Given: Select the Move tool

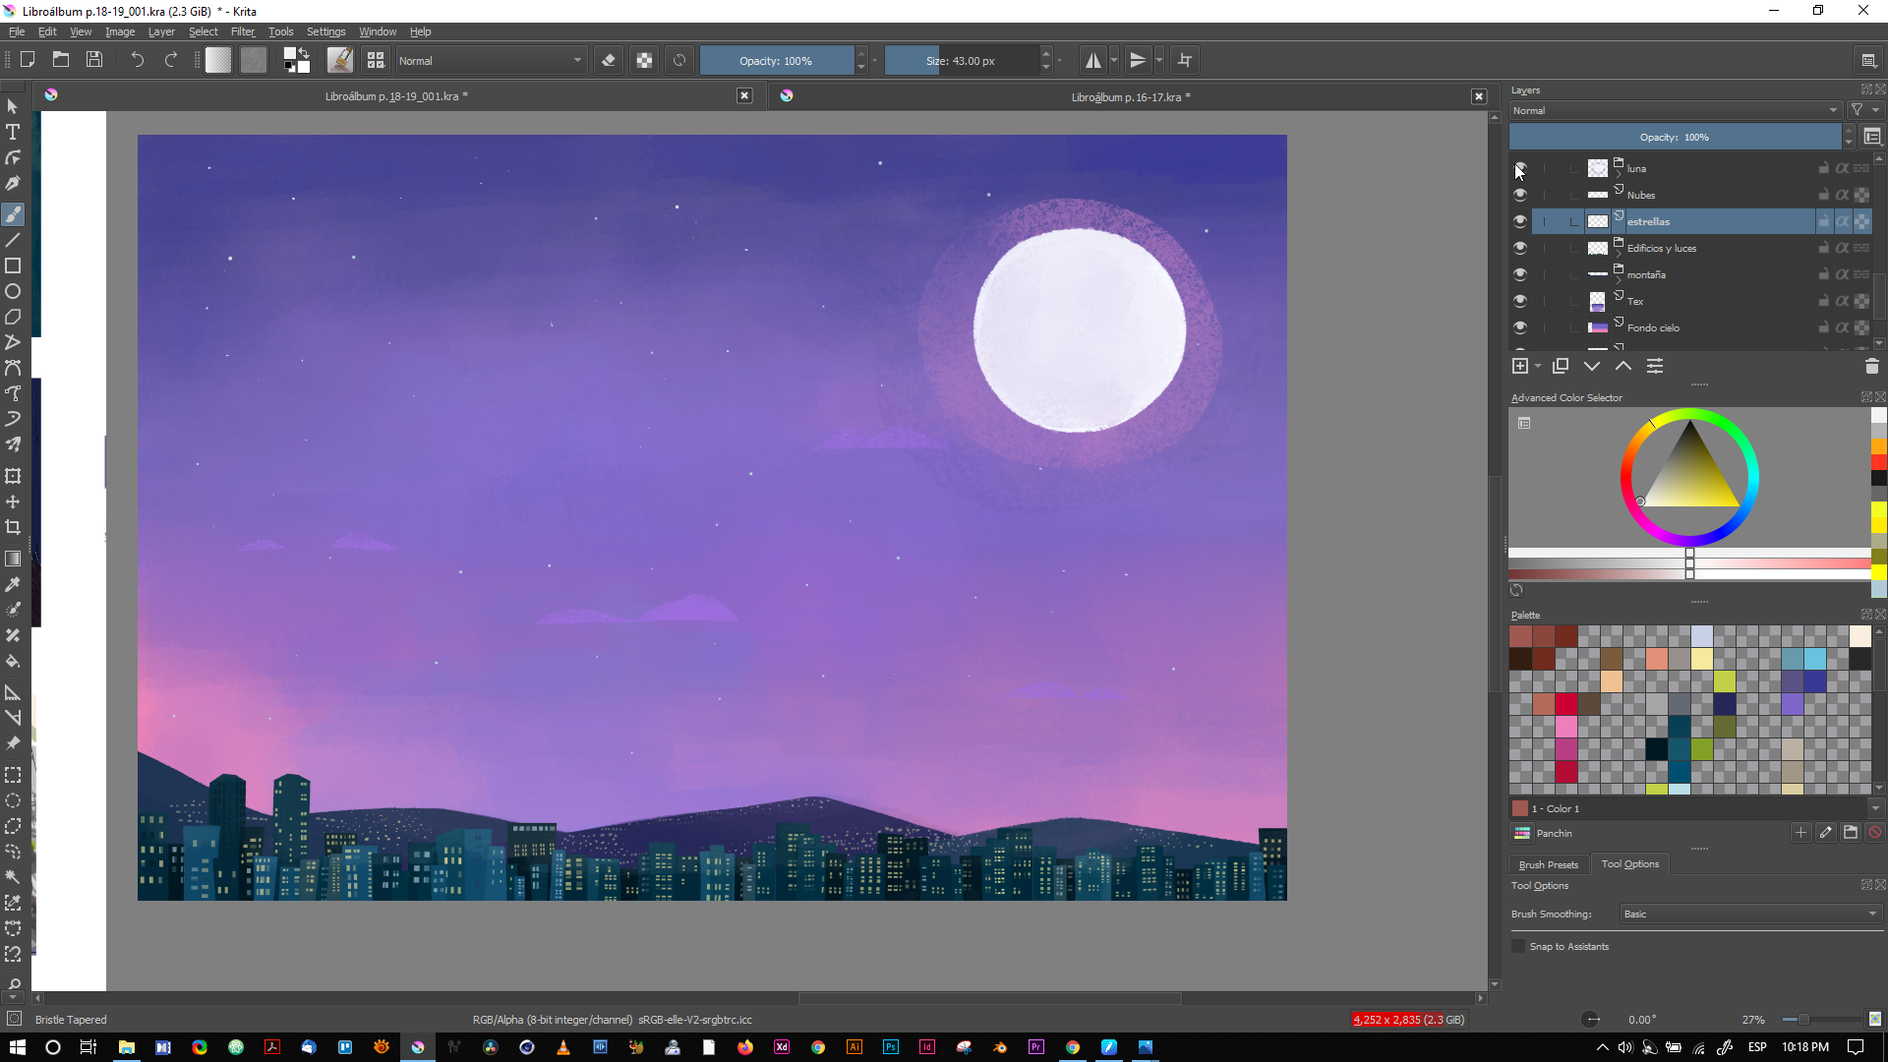Looking at the screenshot, I should [x=13, y=501].
